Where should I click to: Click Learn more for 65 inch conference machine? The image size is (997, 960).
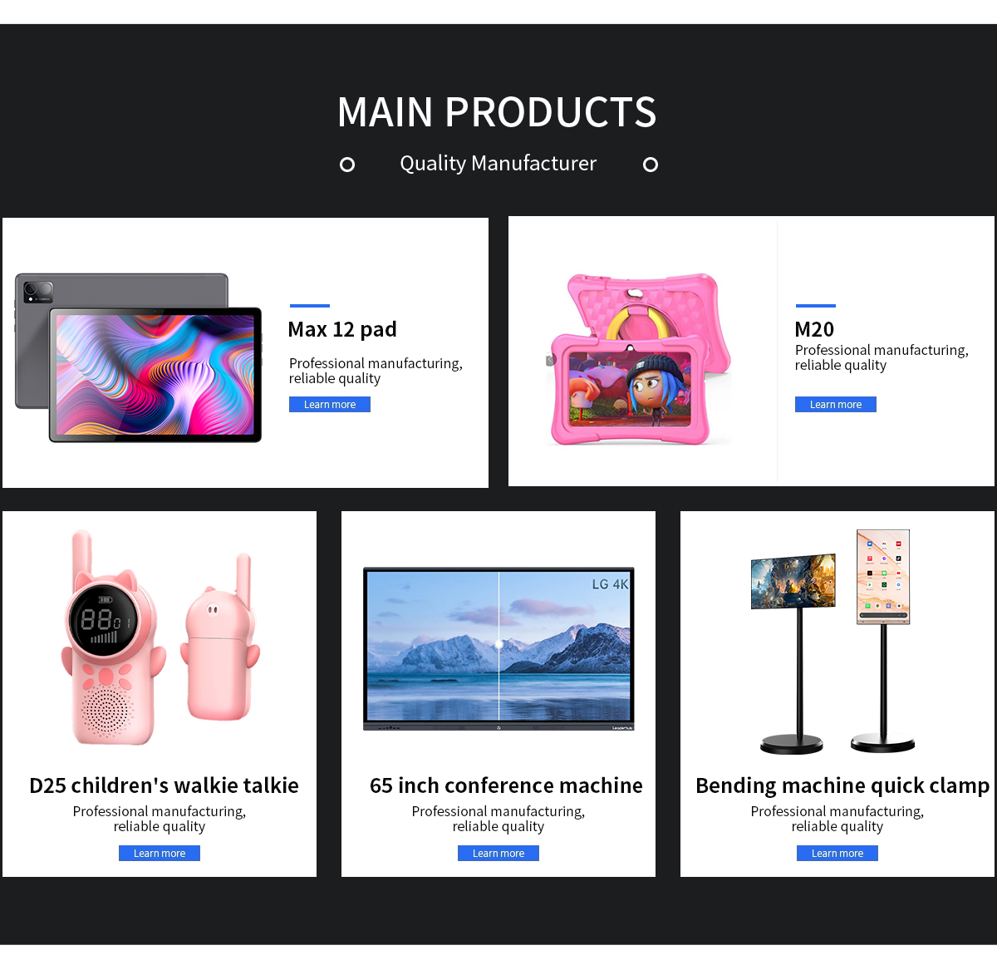[498, 854]
